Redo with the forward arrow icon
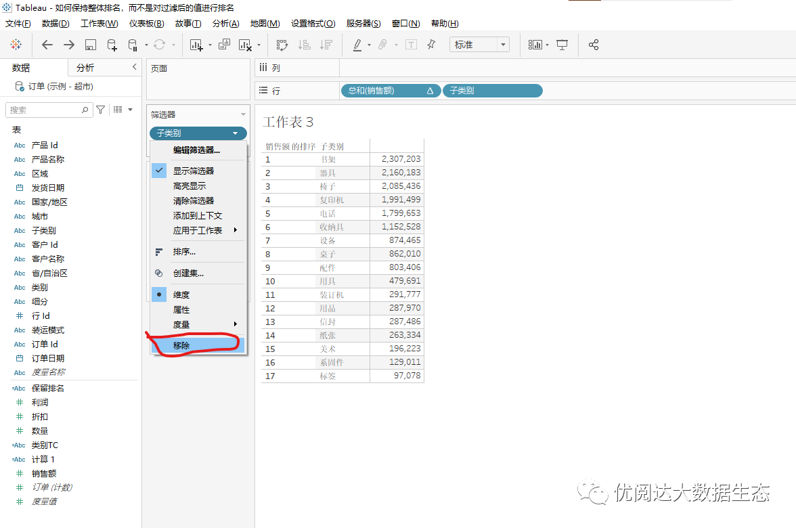796x528 pixels. tap(69, 45)
